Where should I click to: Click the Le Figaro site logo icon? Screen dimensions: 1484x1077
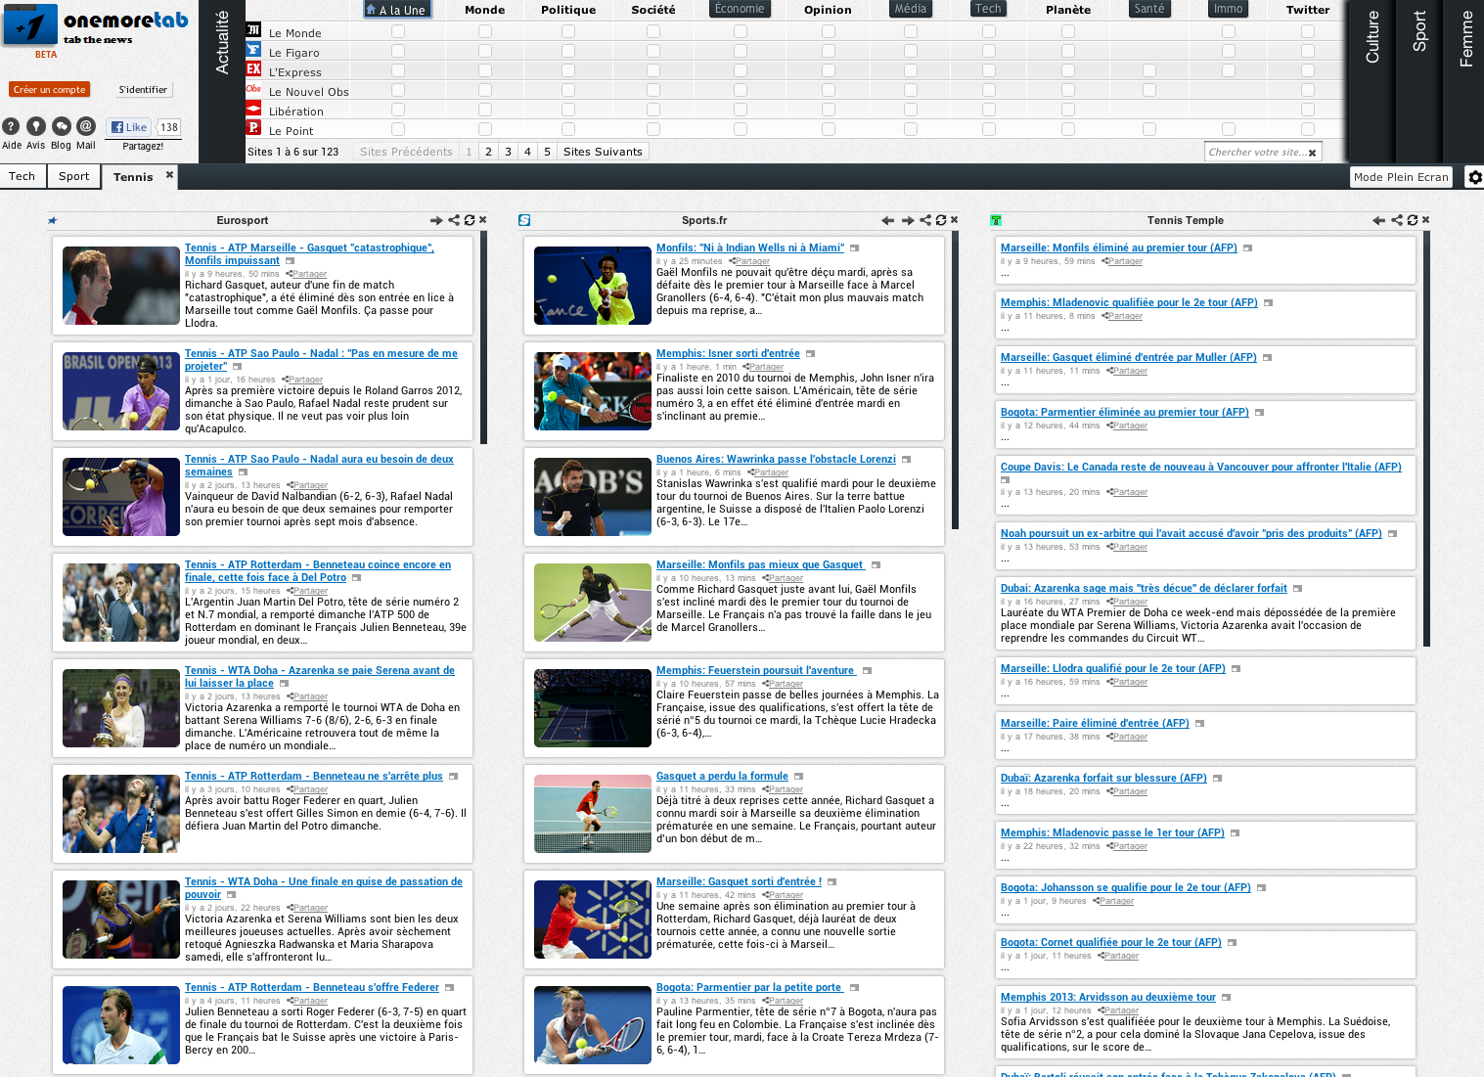[x=253, y=50]
